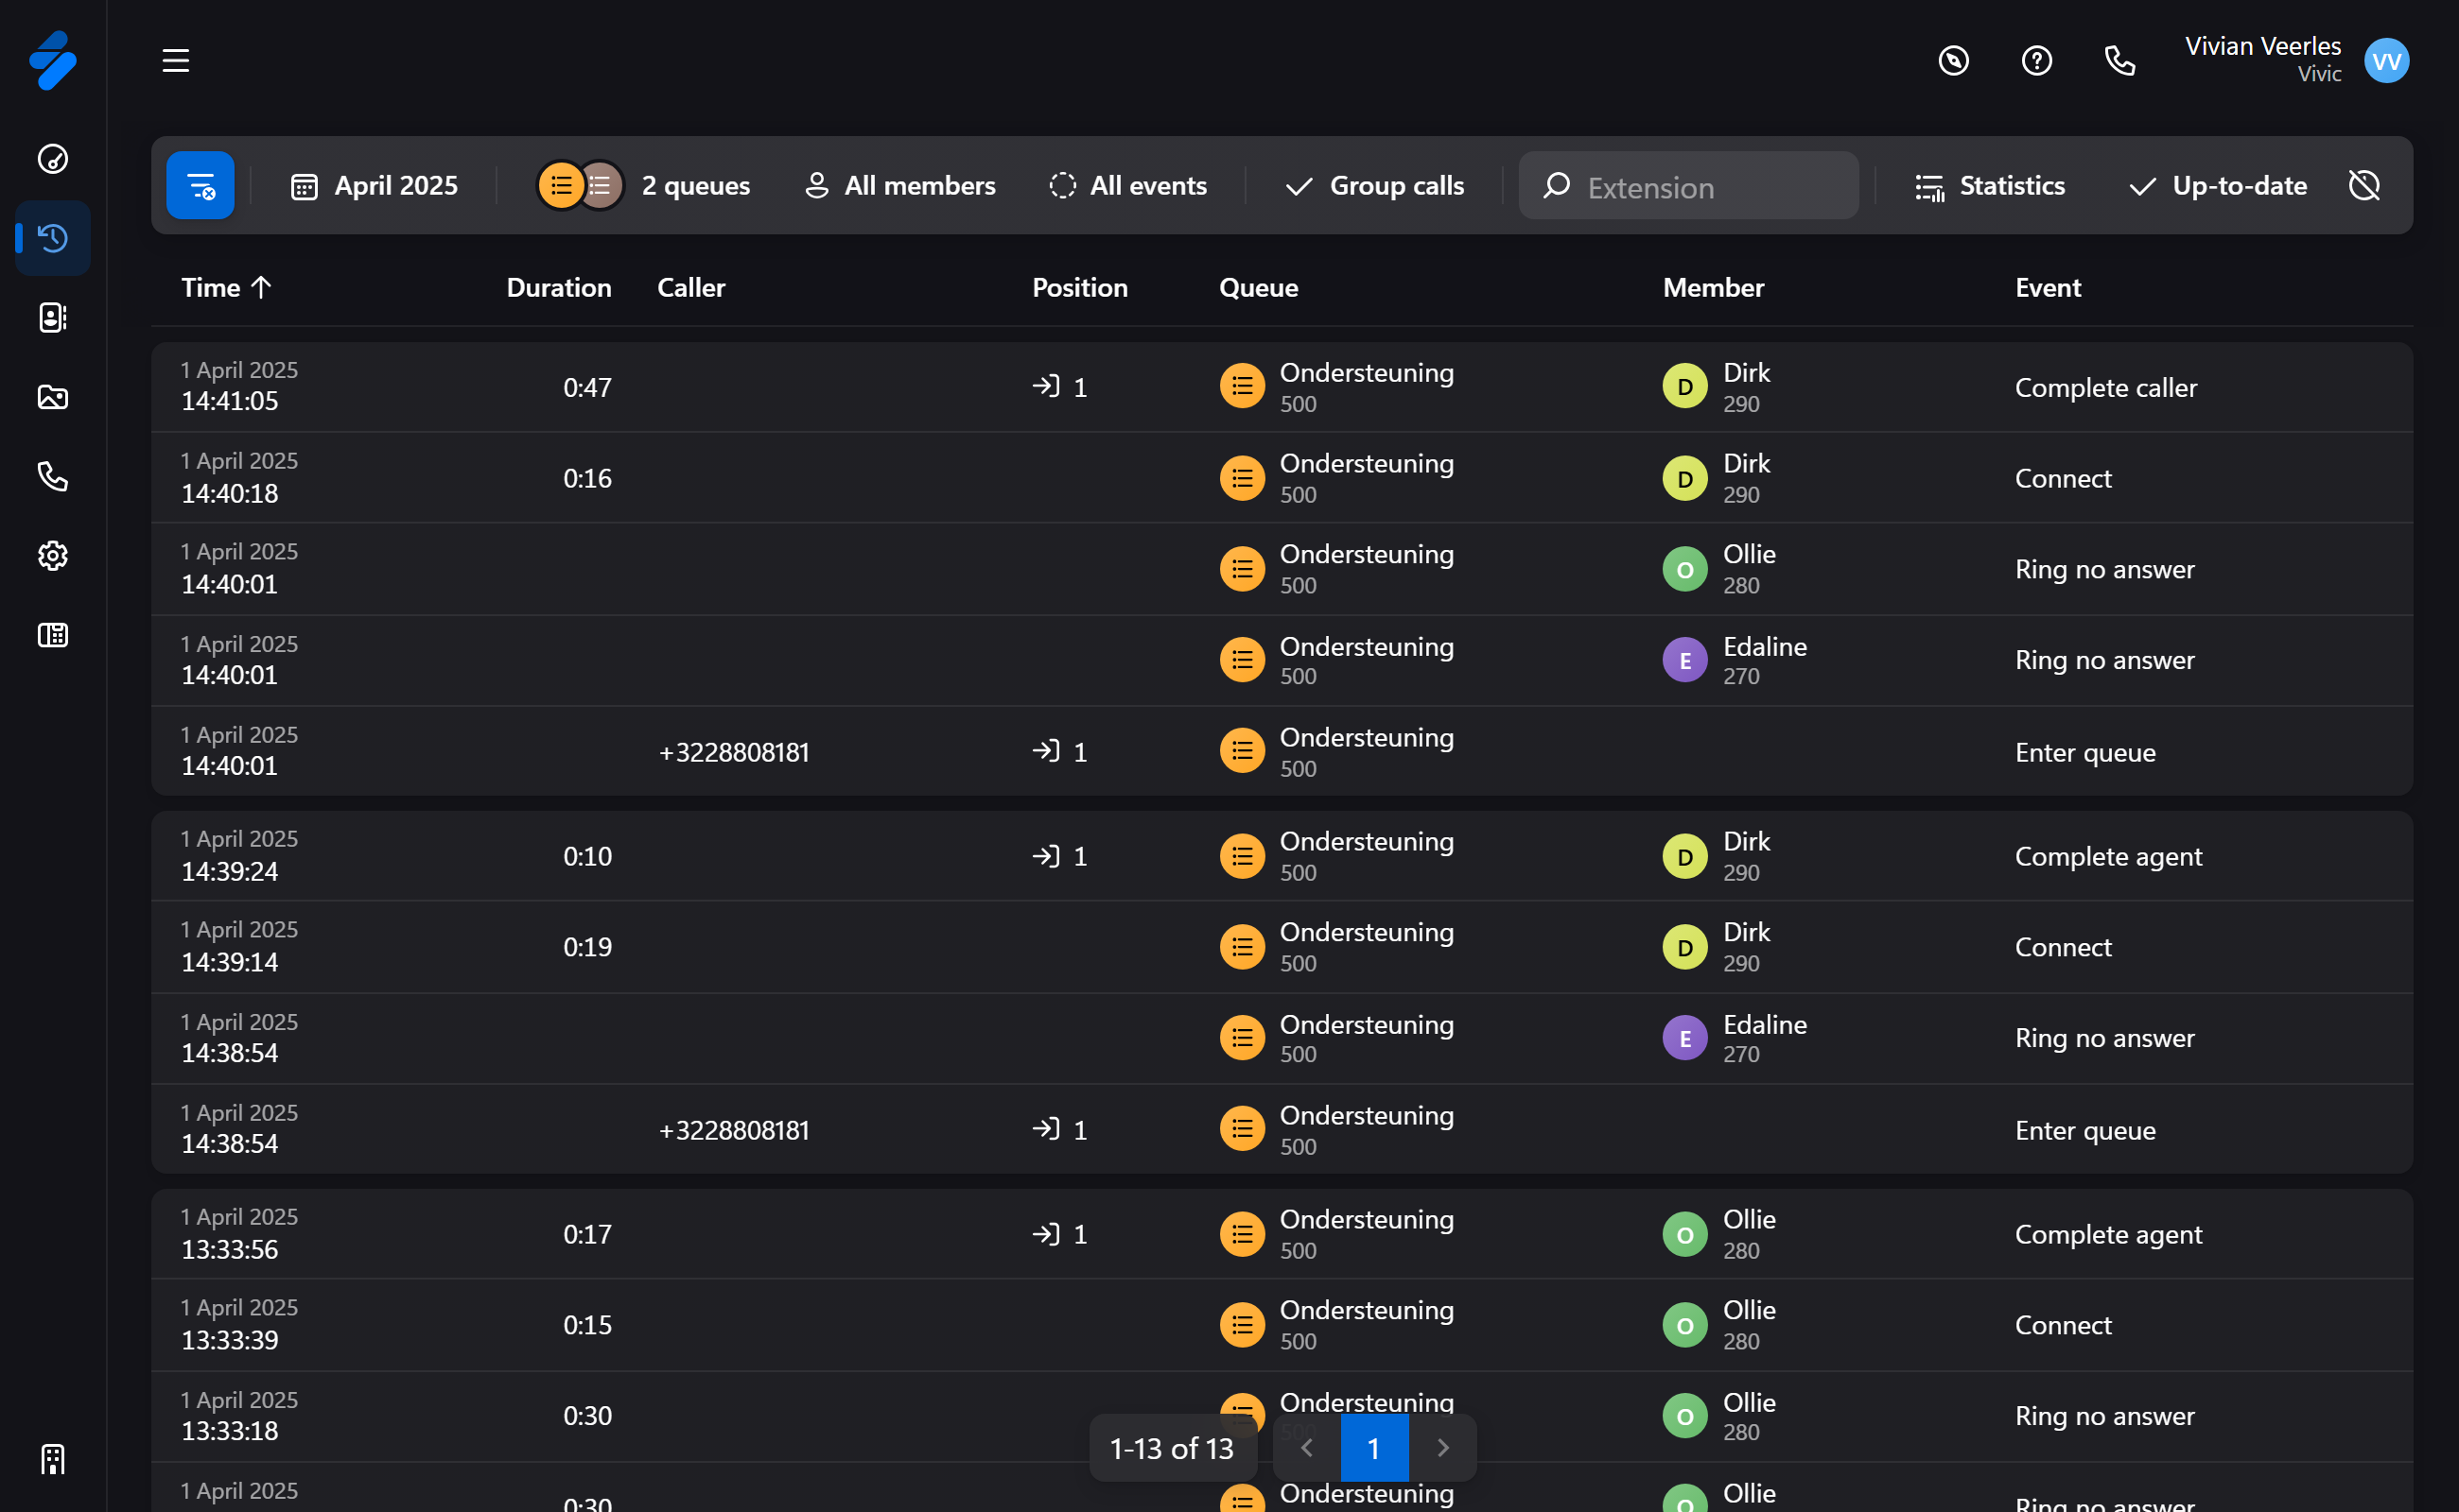Screen dimensions: 2459x1512
Task: Open the settings gear sidebar icon
Action: pos(53,556)
